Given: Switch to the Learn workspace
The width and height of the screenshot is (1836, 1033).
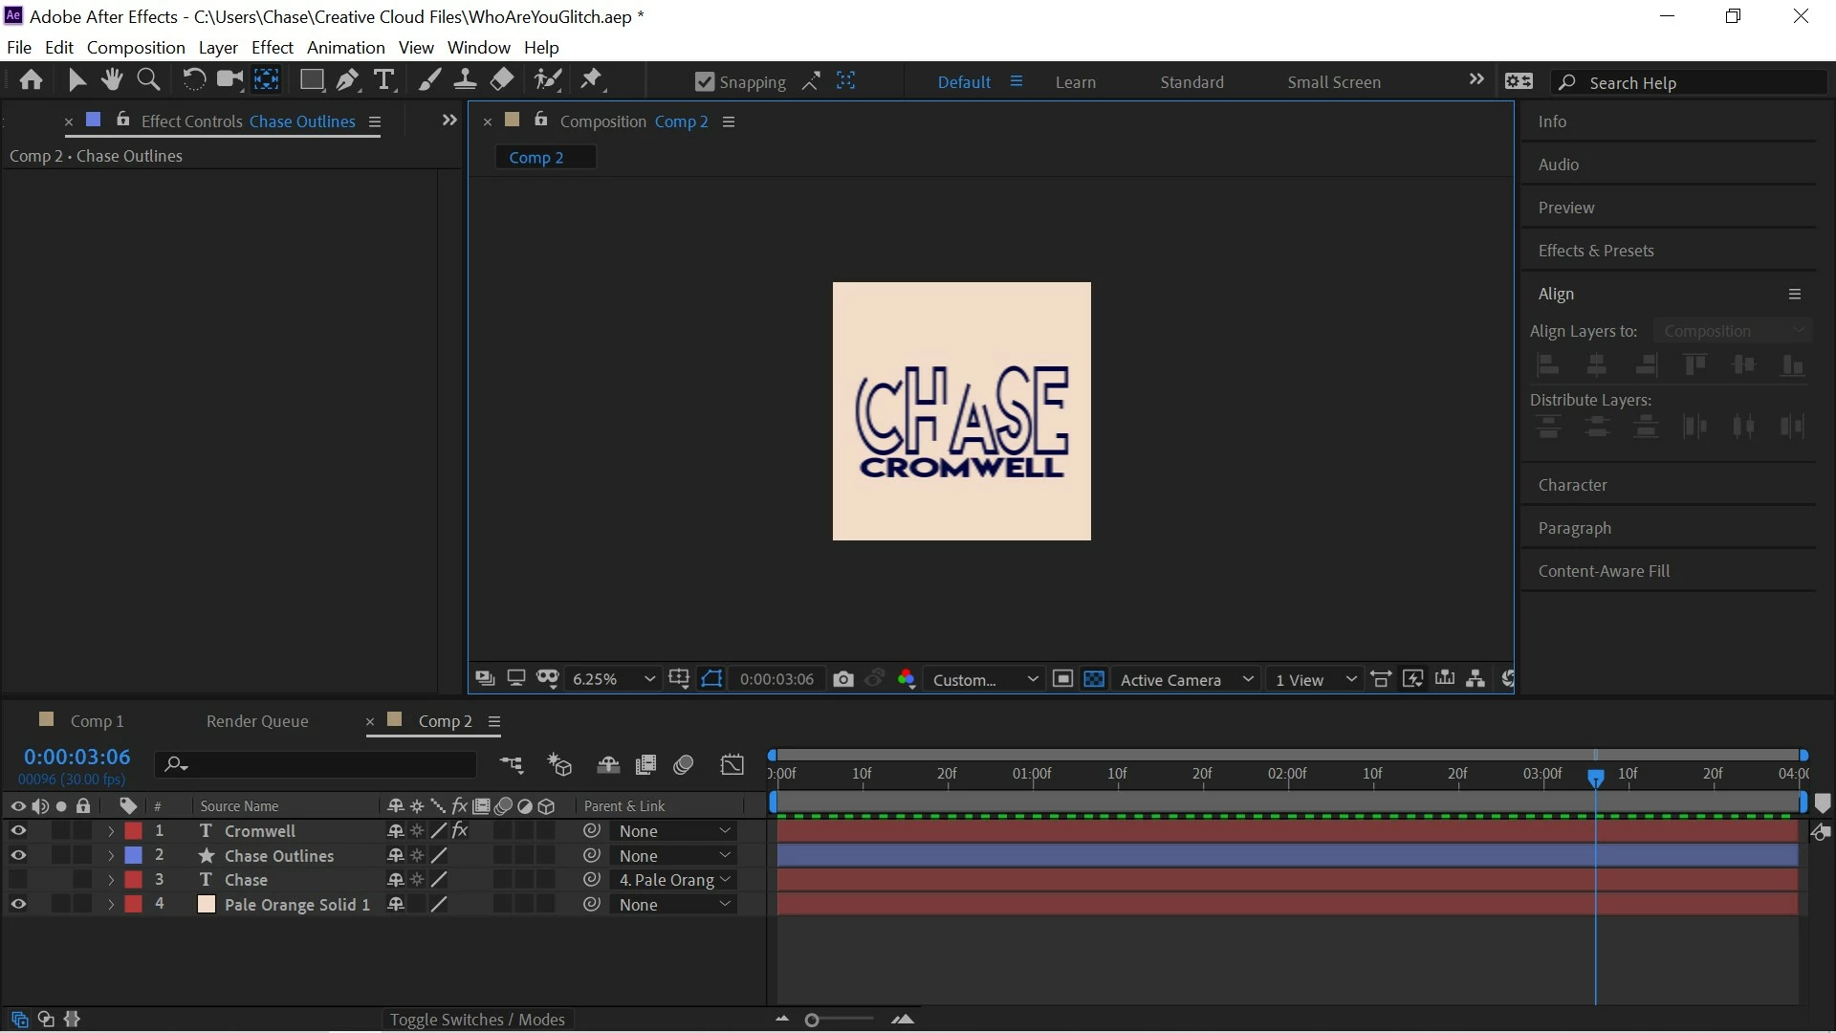Looking at the screenshot, I should point(1075,82).
